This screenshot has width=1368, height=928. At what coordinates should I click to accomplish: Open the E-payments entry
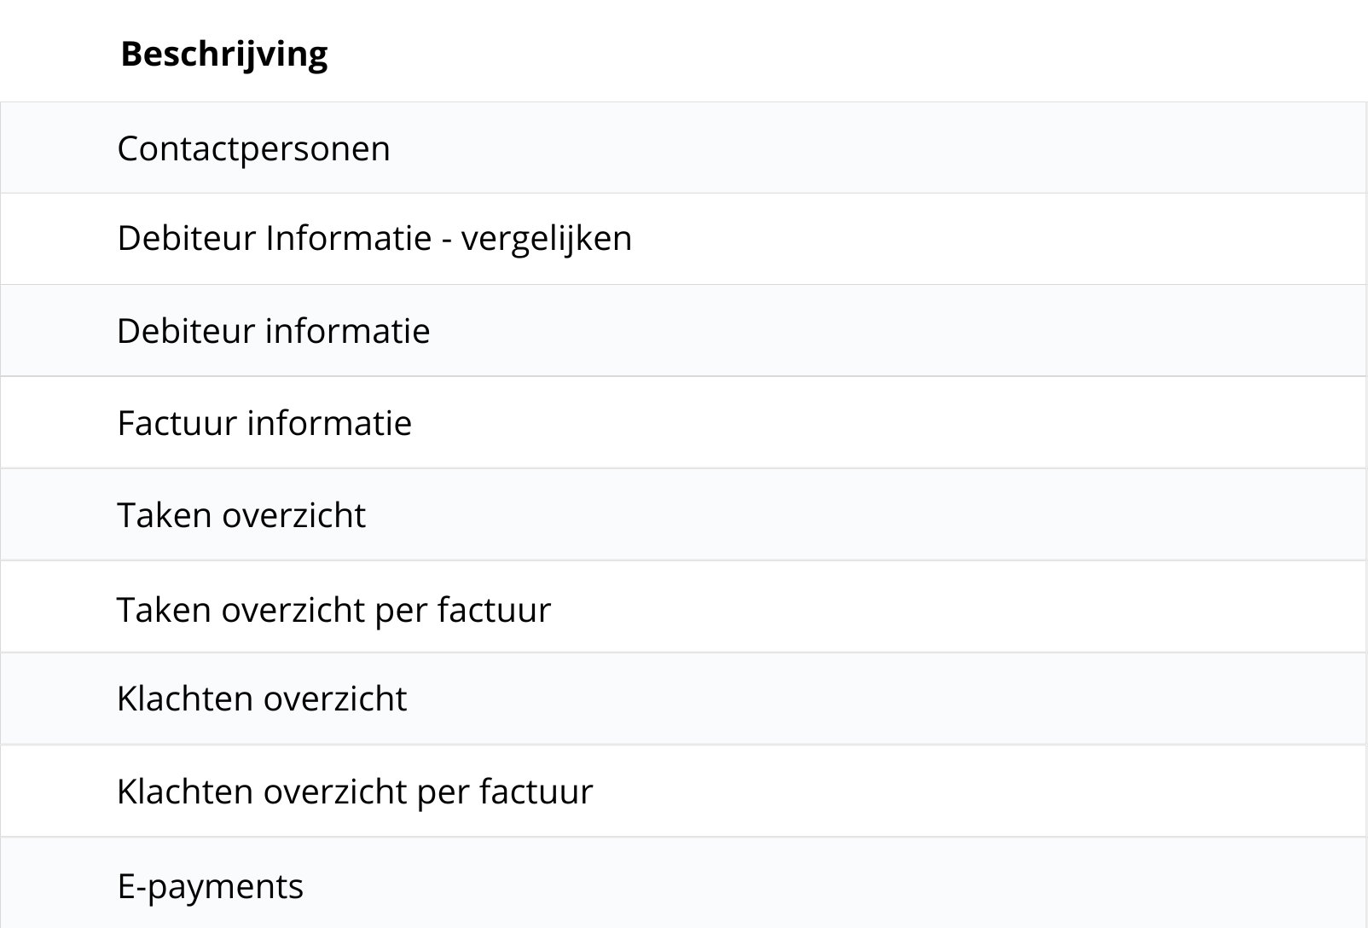pyautogui.click(x=210, y=886)
